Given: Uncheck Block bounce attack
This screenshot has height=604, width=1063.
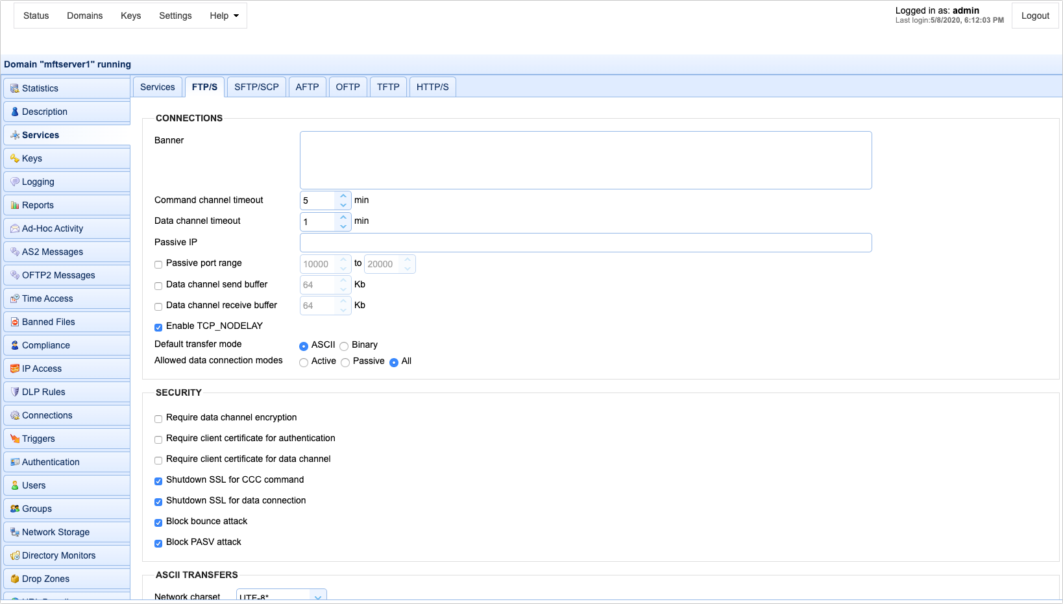Looking at the screenshot, I should [x=158, y=522].
